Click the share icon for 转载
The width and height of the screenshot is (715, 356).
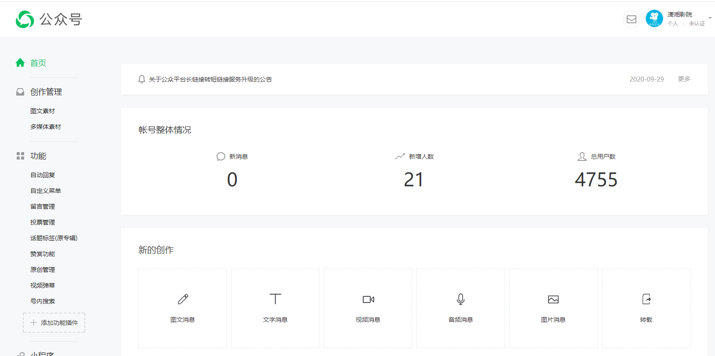(646, 299)
